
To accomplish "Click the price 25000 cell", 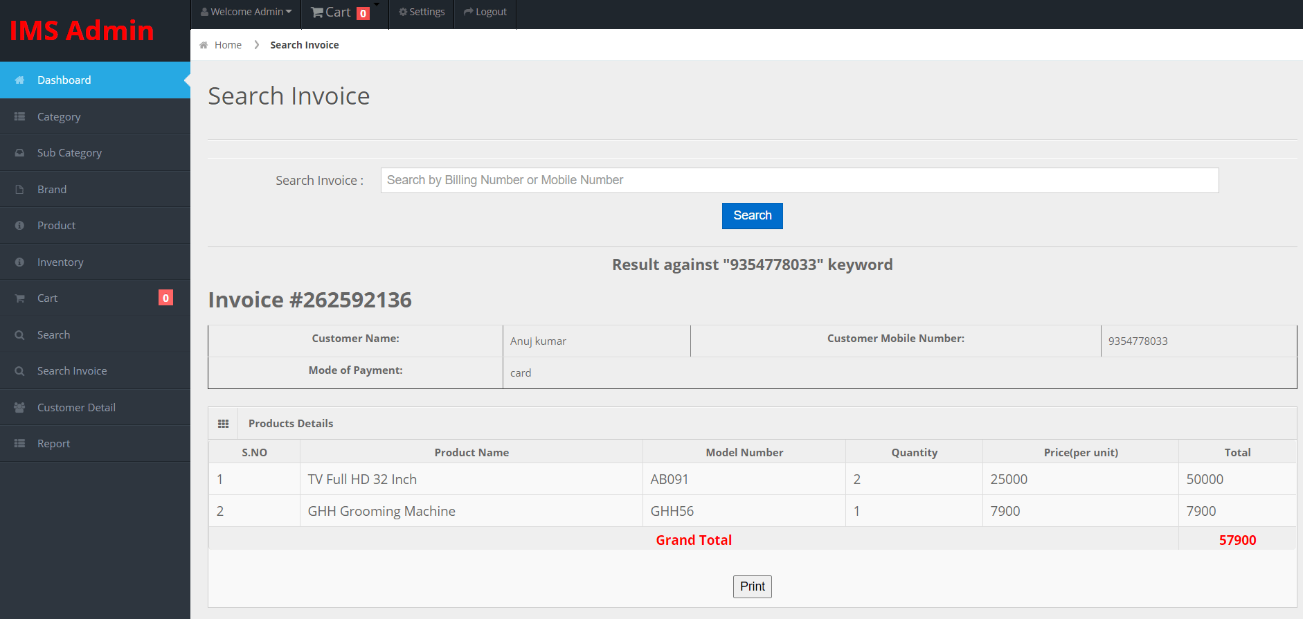I will (x=1081, y=479).
